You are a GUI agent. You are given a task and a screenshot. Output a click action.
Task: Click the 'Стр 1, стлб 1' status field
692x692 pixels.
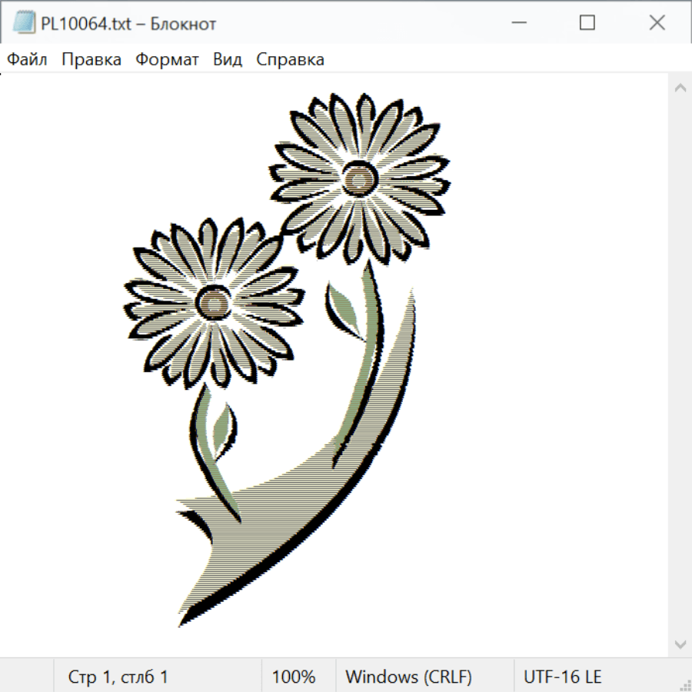(x=118, y=677)
